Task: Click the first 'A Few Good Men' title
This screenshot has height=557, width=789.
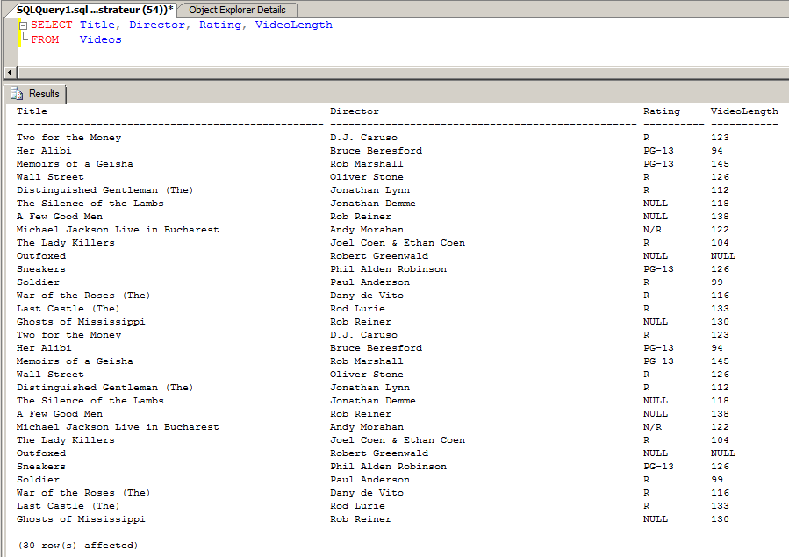Action: 60,216
